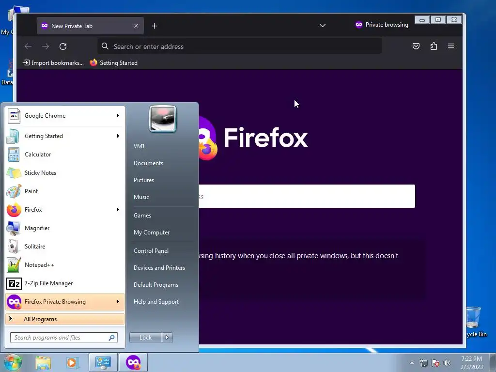Expand Firefox Private Browsing jump list arrow
The height and width of the screenshot is (372, 496).
click(118, 302)
